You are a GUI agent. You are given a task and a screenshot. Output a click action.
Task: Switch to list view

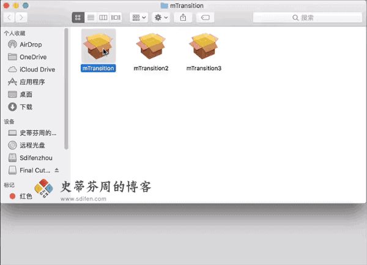[91, 18]
